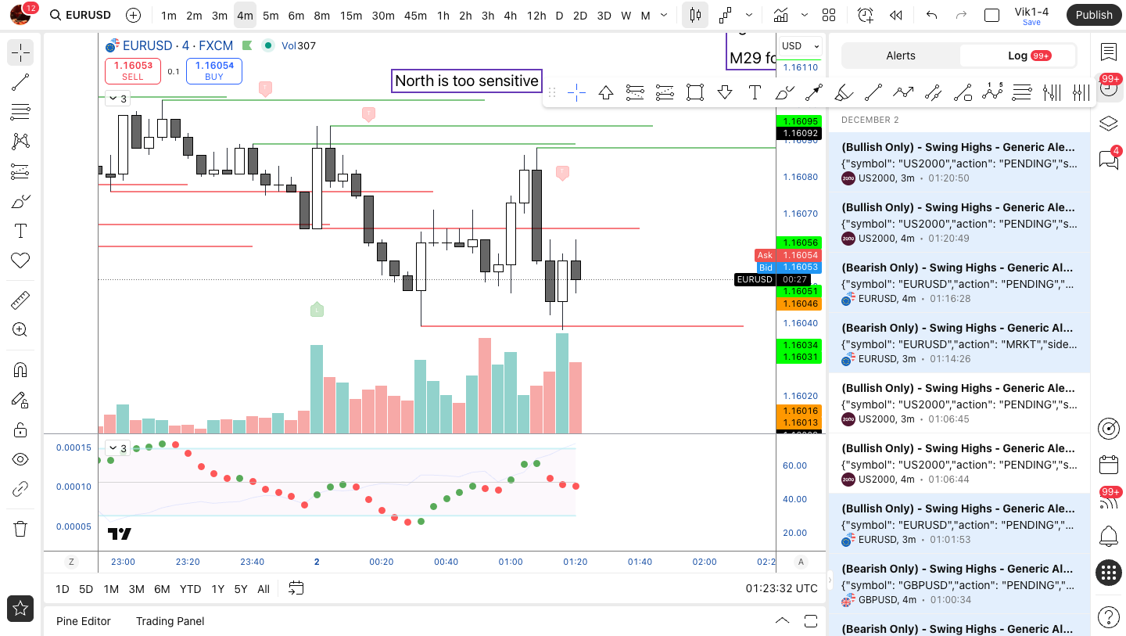Click the drawing sync link icon
Screen dimensions: 1126x636
click(x=20, y=490)
